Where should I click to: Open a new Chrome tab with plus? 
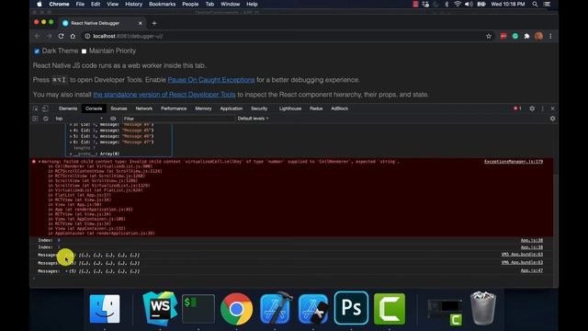154,23
